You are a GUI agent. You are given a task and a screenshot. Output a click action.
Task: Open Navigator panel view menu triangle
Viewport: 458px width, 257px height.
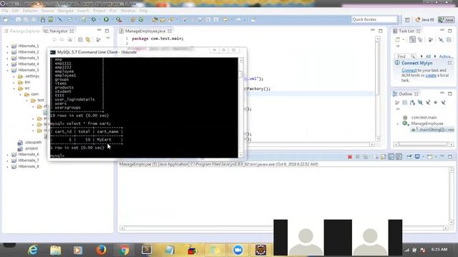(108, 39)
